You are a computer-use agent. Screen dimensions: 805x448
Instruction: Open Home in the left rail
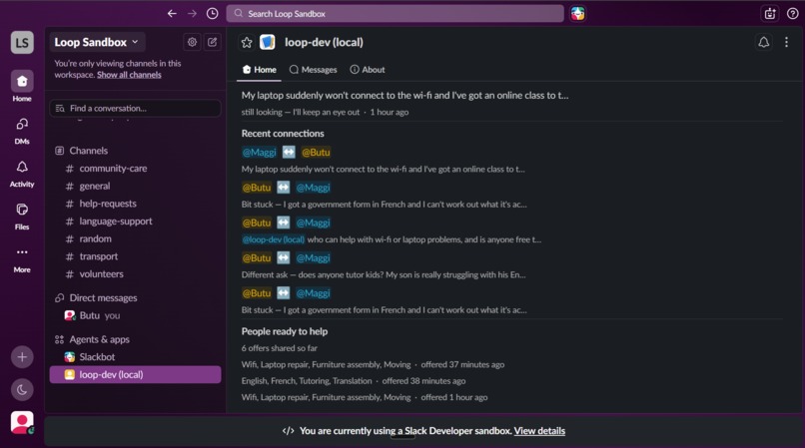tap(22, 86)
